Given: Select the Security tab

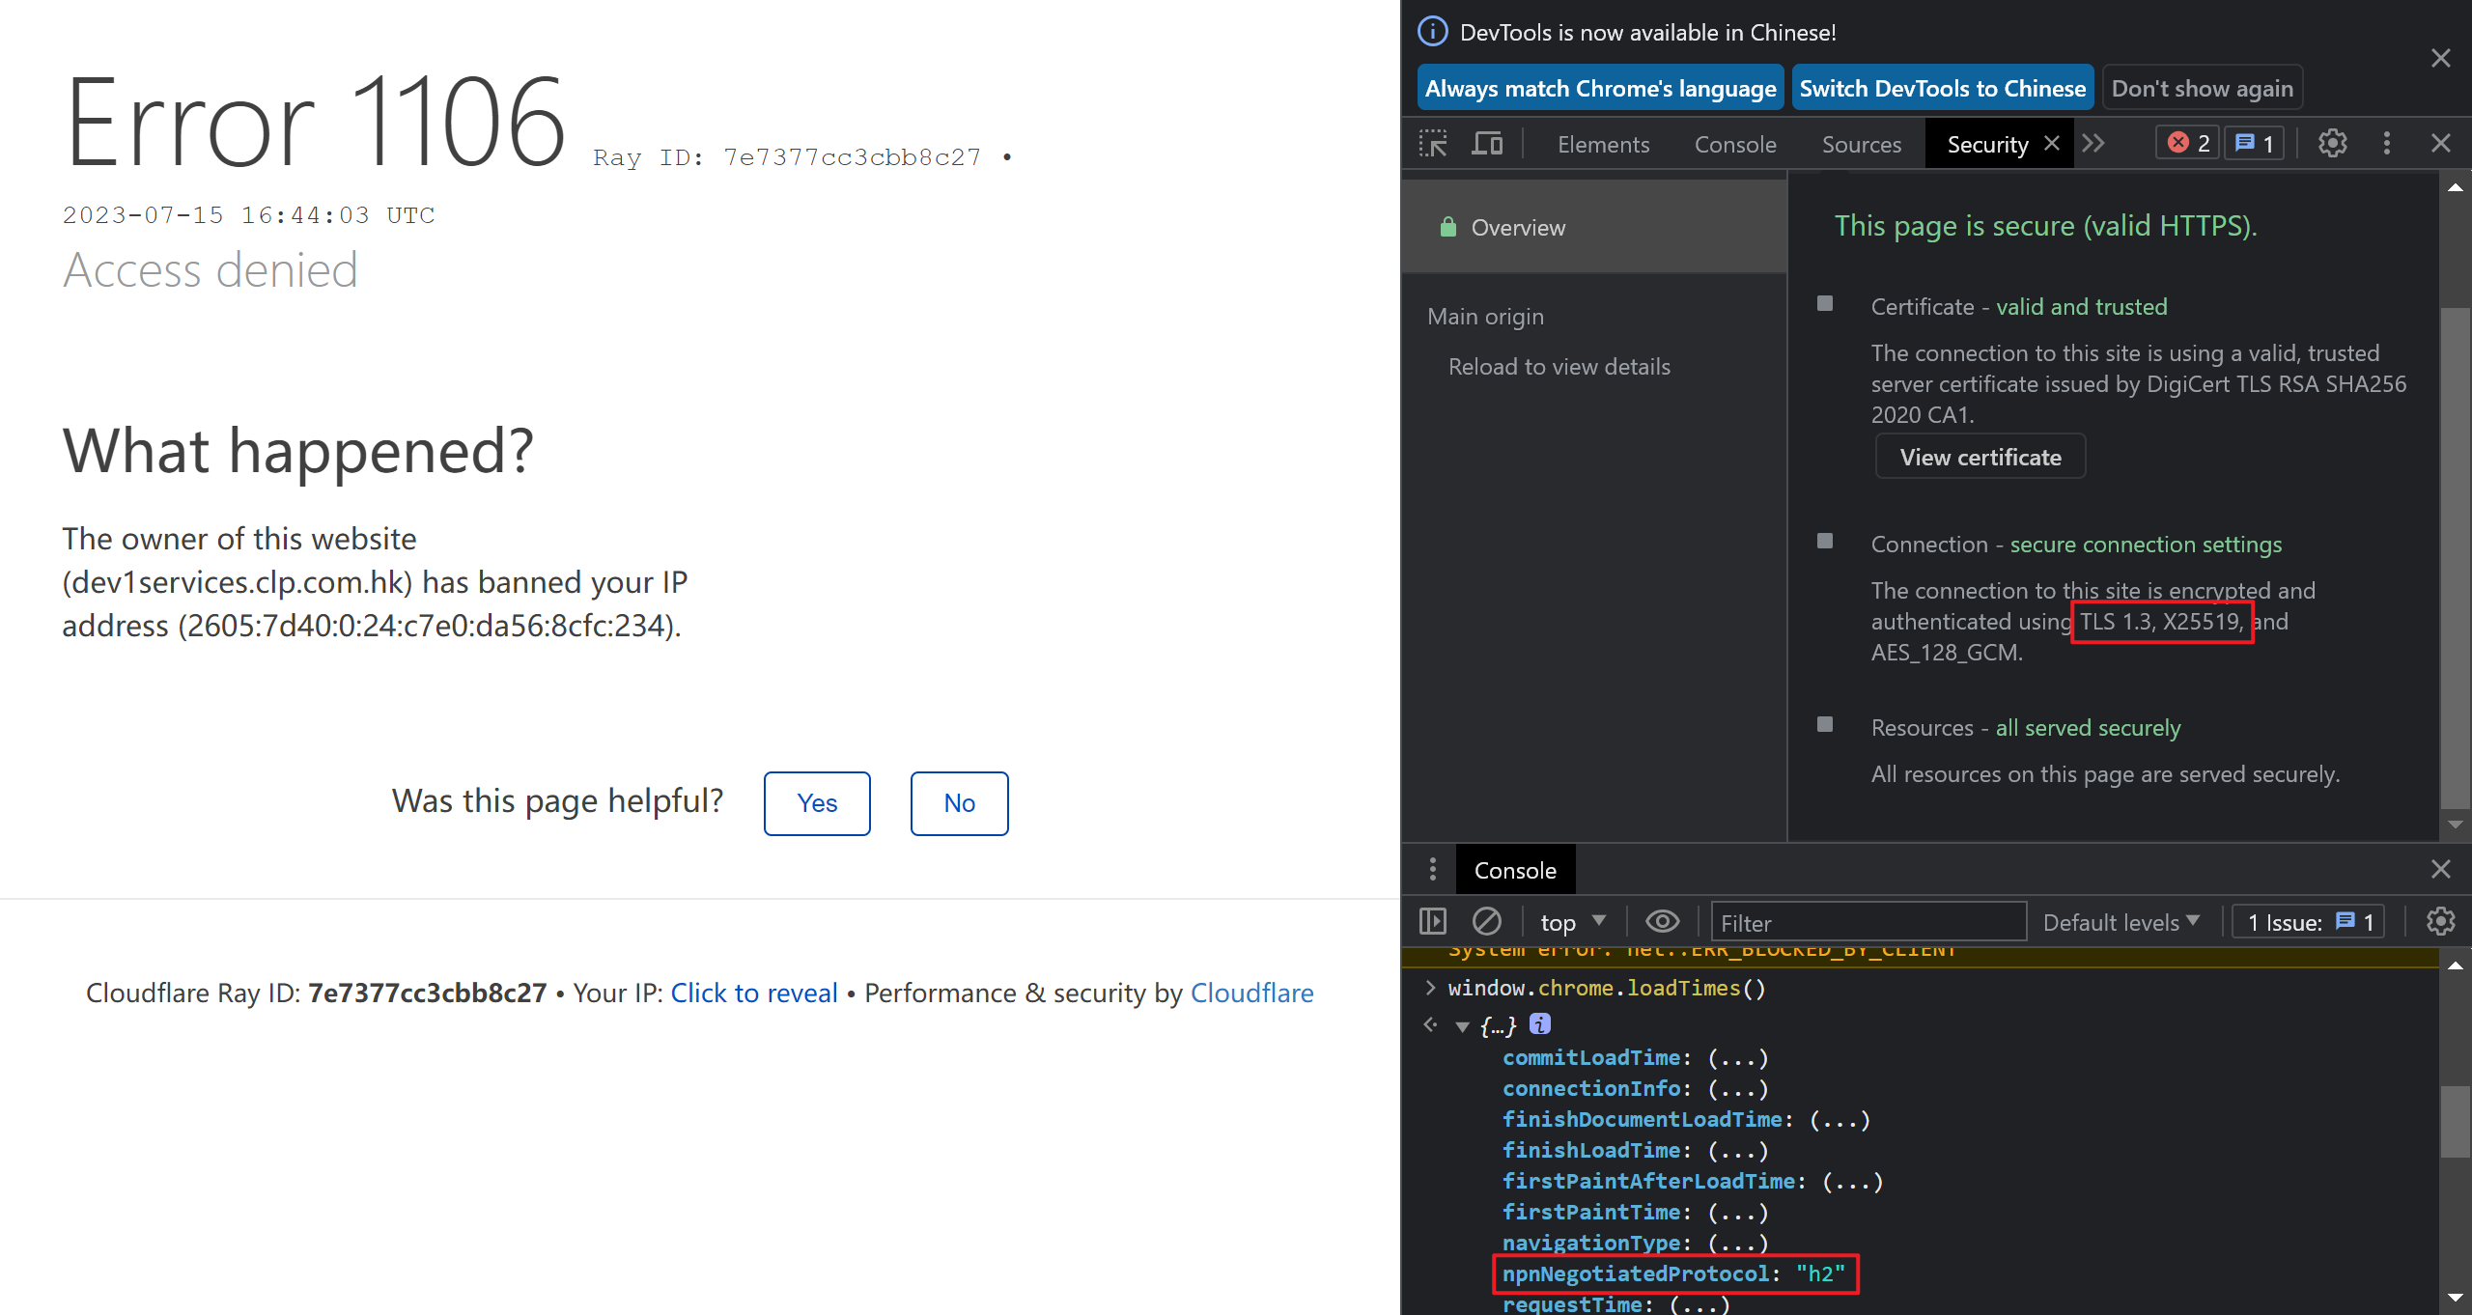Looking at the screenshot, I should [x=1987, y=144].
